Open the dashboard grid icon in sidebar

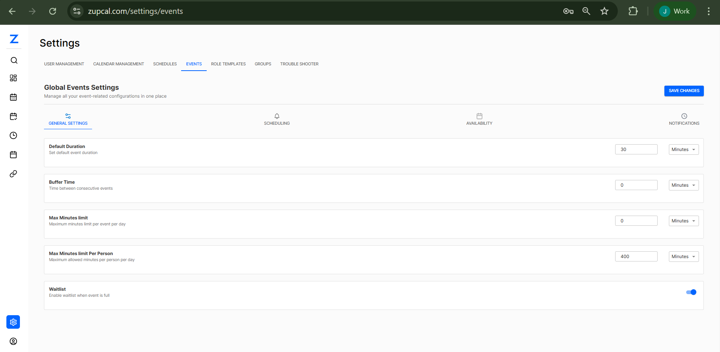[14, 78]
